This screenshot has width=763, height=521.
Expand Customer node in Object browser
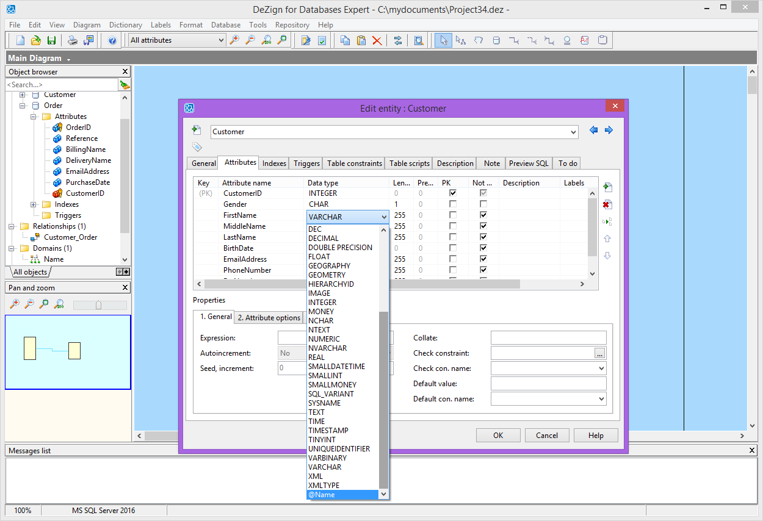click(x=23, y=95)
